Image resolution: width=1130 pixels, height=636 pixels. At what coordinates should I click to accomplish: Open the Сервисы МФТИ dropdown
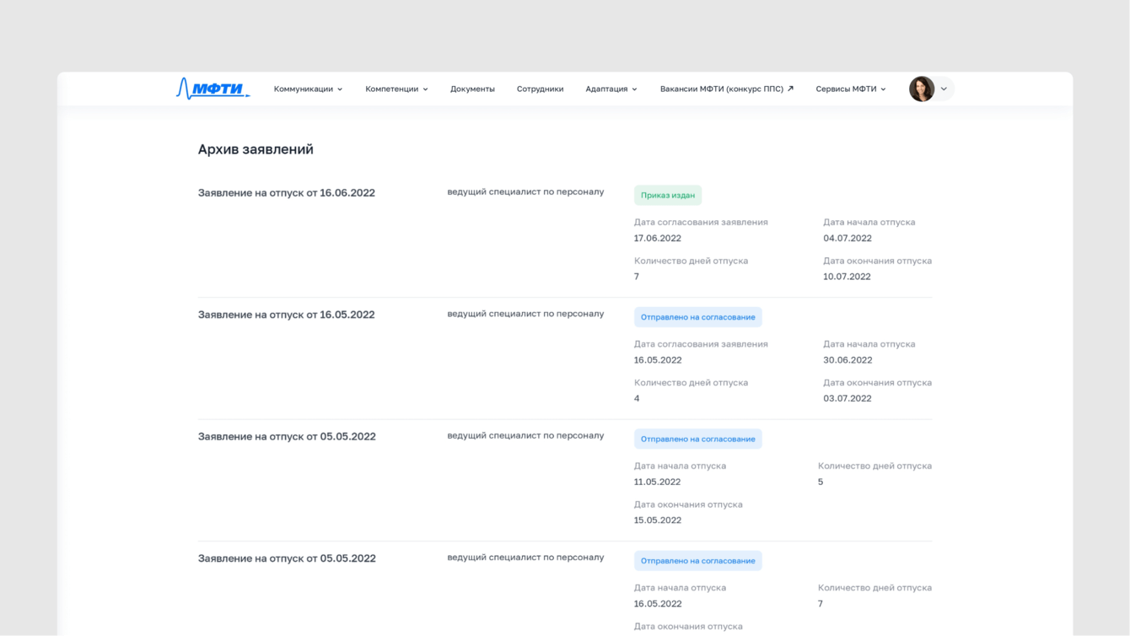pyautogui.click(x=850, y=89)
